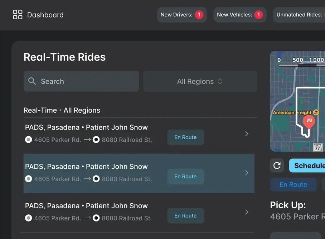The width and height of the screenshot is (325, 239).
Task: Click the magnifying glass search icon
Action: (x=32, y=81)
